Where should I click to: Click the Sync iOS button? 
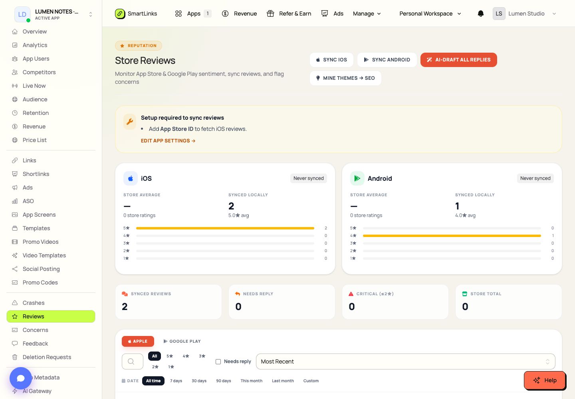(x=331, y=60)
